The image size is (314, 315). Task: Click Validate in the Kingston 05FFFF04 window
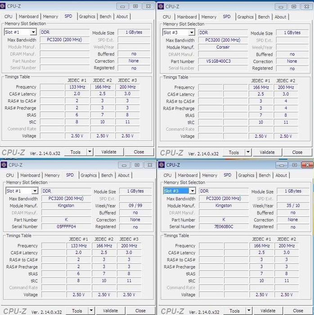tap(110, 310)
